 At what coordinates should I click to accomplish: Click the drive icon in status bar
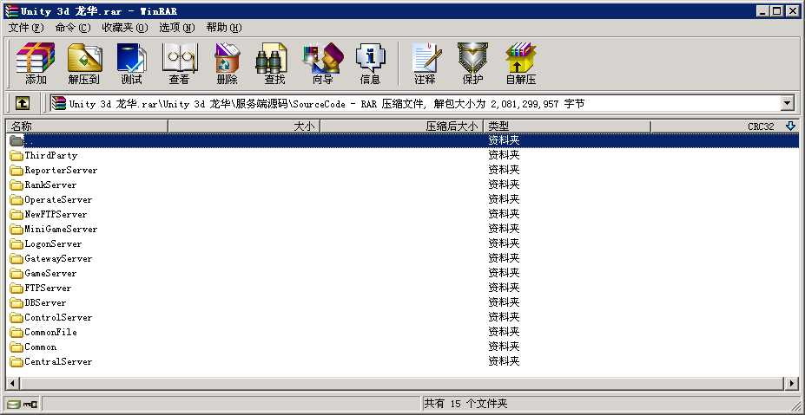pyautogui.click(x=14, y=405)
